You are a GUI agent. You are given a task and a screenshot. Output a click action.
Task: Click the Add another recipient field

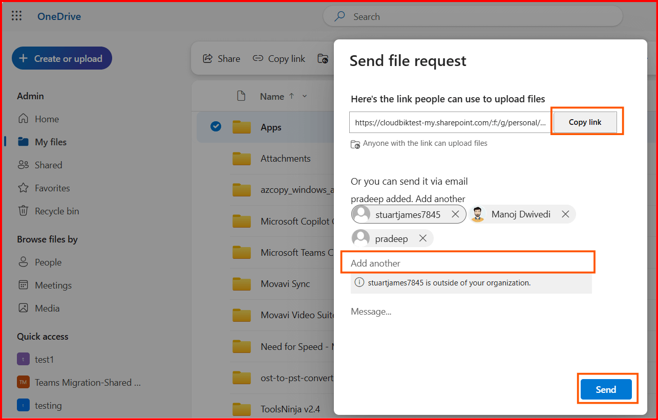click(x=468, y=263)
